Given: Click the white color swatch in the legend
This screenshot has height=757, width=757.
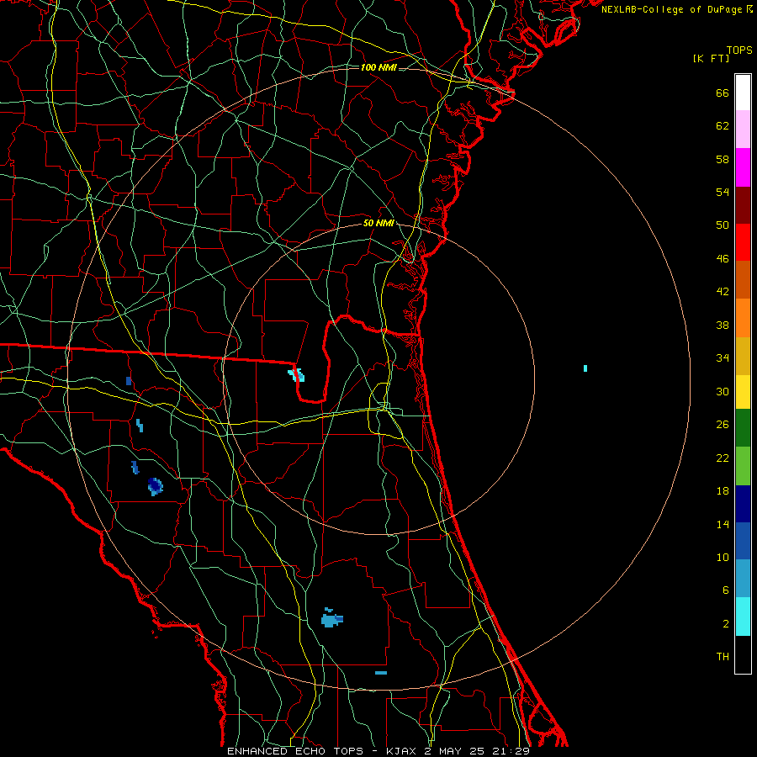Looking at the screenshot, I should pos(743,93).
